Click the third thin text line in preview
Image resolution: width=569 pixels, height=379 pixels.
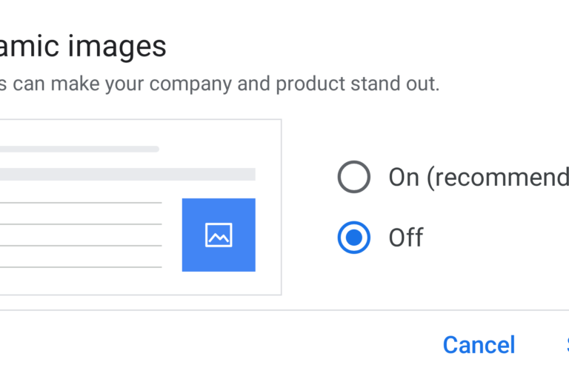click(81, 246)
